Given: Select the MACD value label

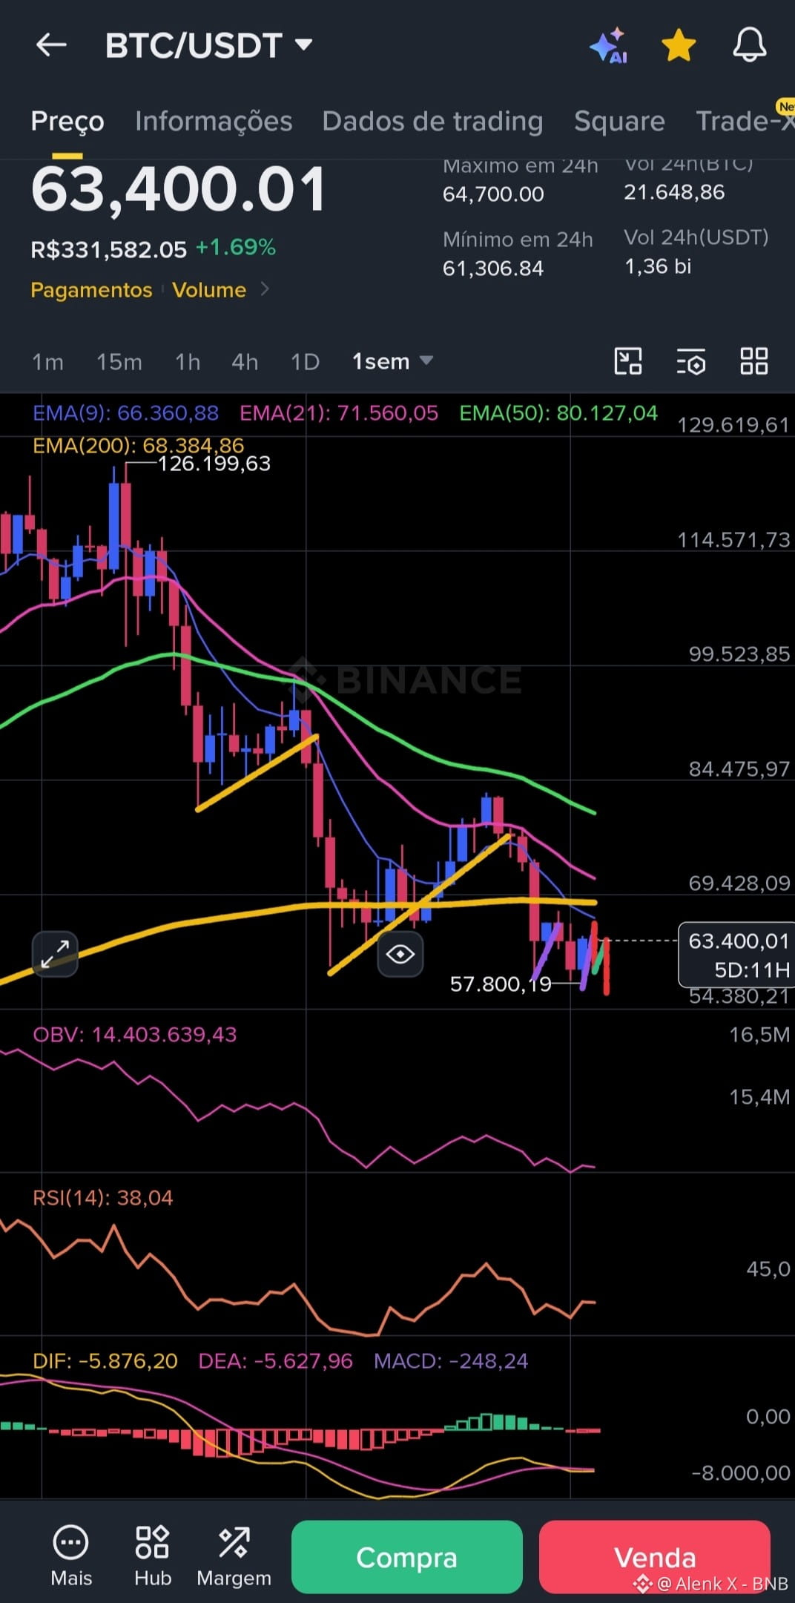Looking at the screenshot, I should coord(451,1361).
